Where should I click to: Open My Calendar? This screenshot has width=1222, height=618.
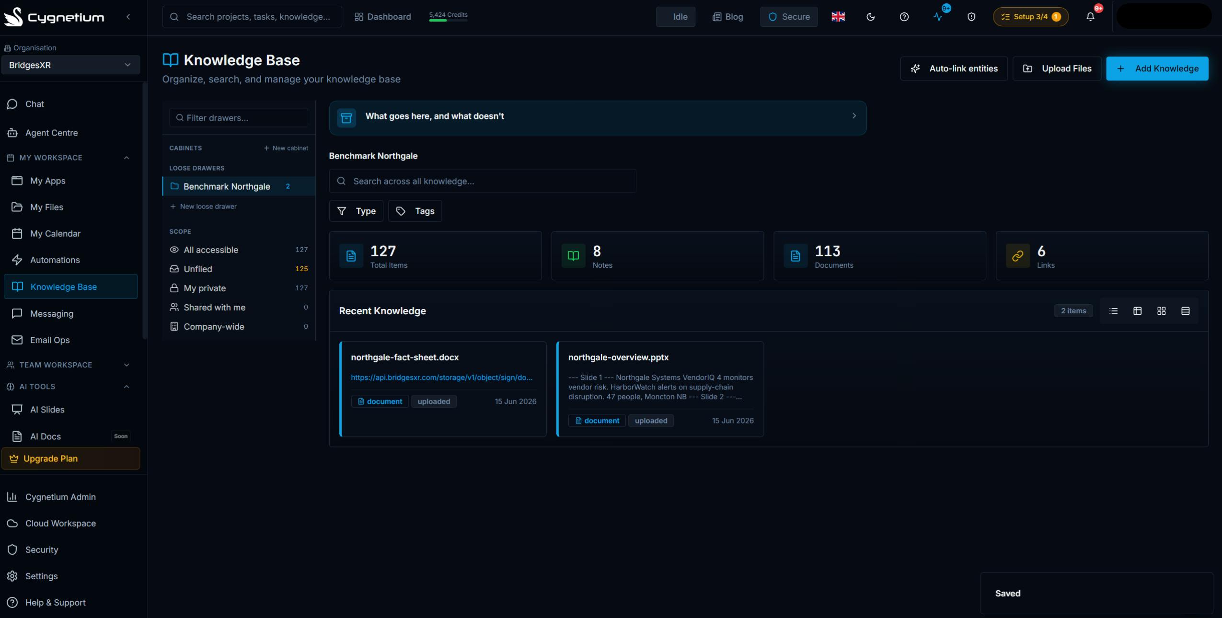71,233
